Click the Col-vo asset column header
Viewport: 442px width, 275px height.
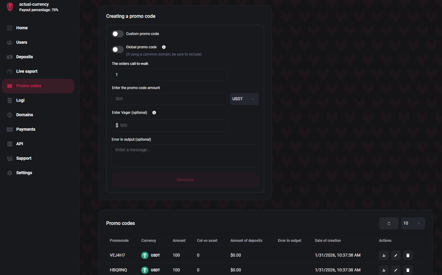(207, 241)
